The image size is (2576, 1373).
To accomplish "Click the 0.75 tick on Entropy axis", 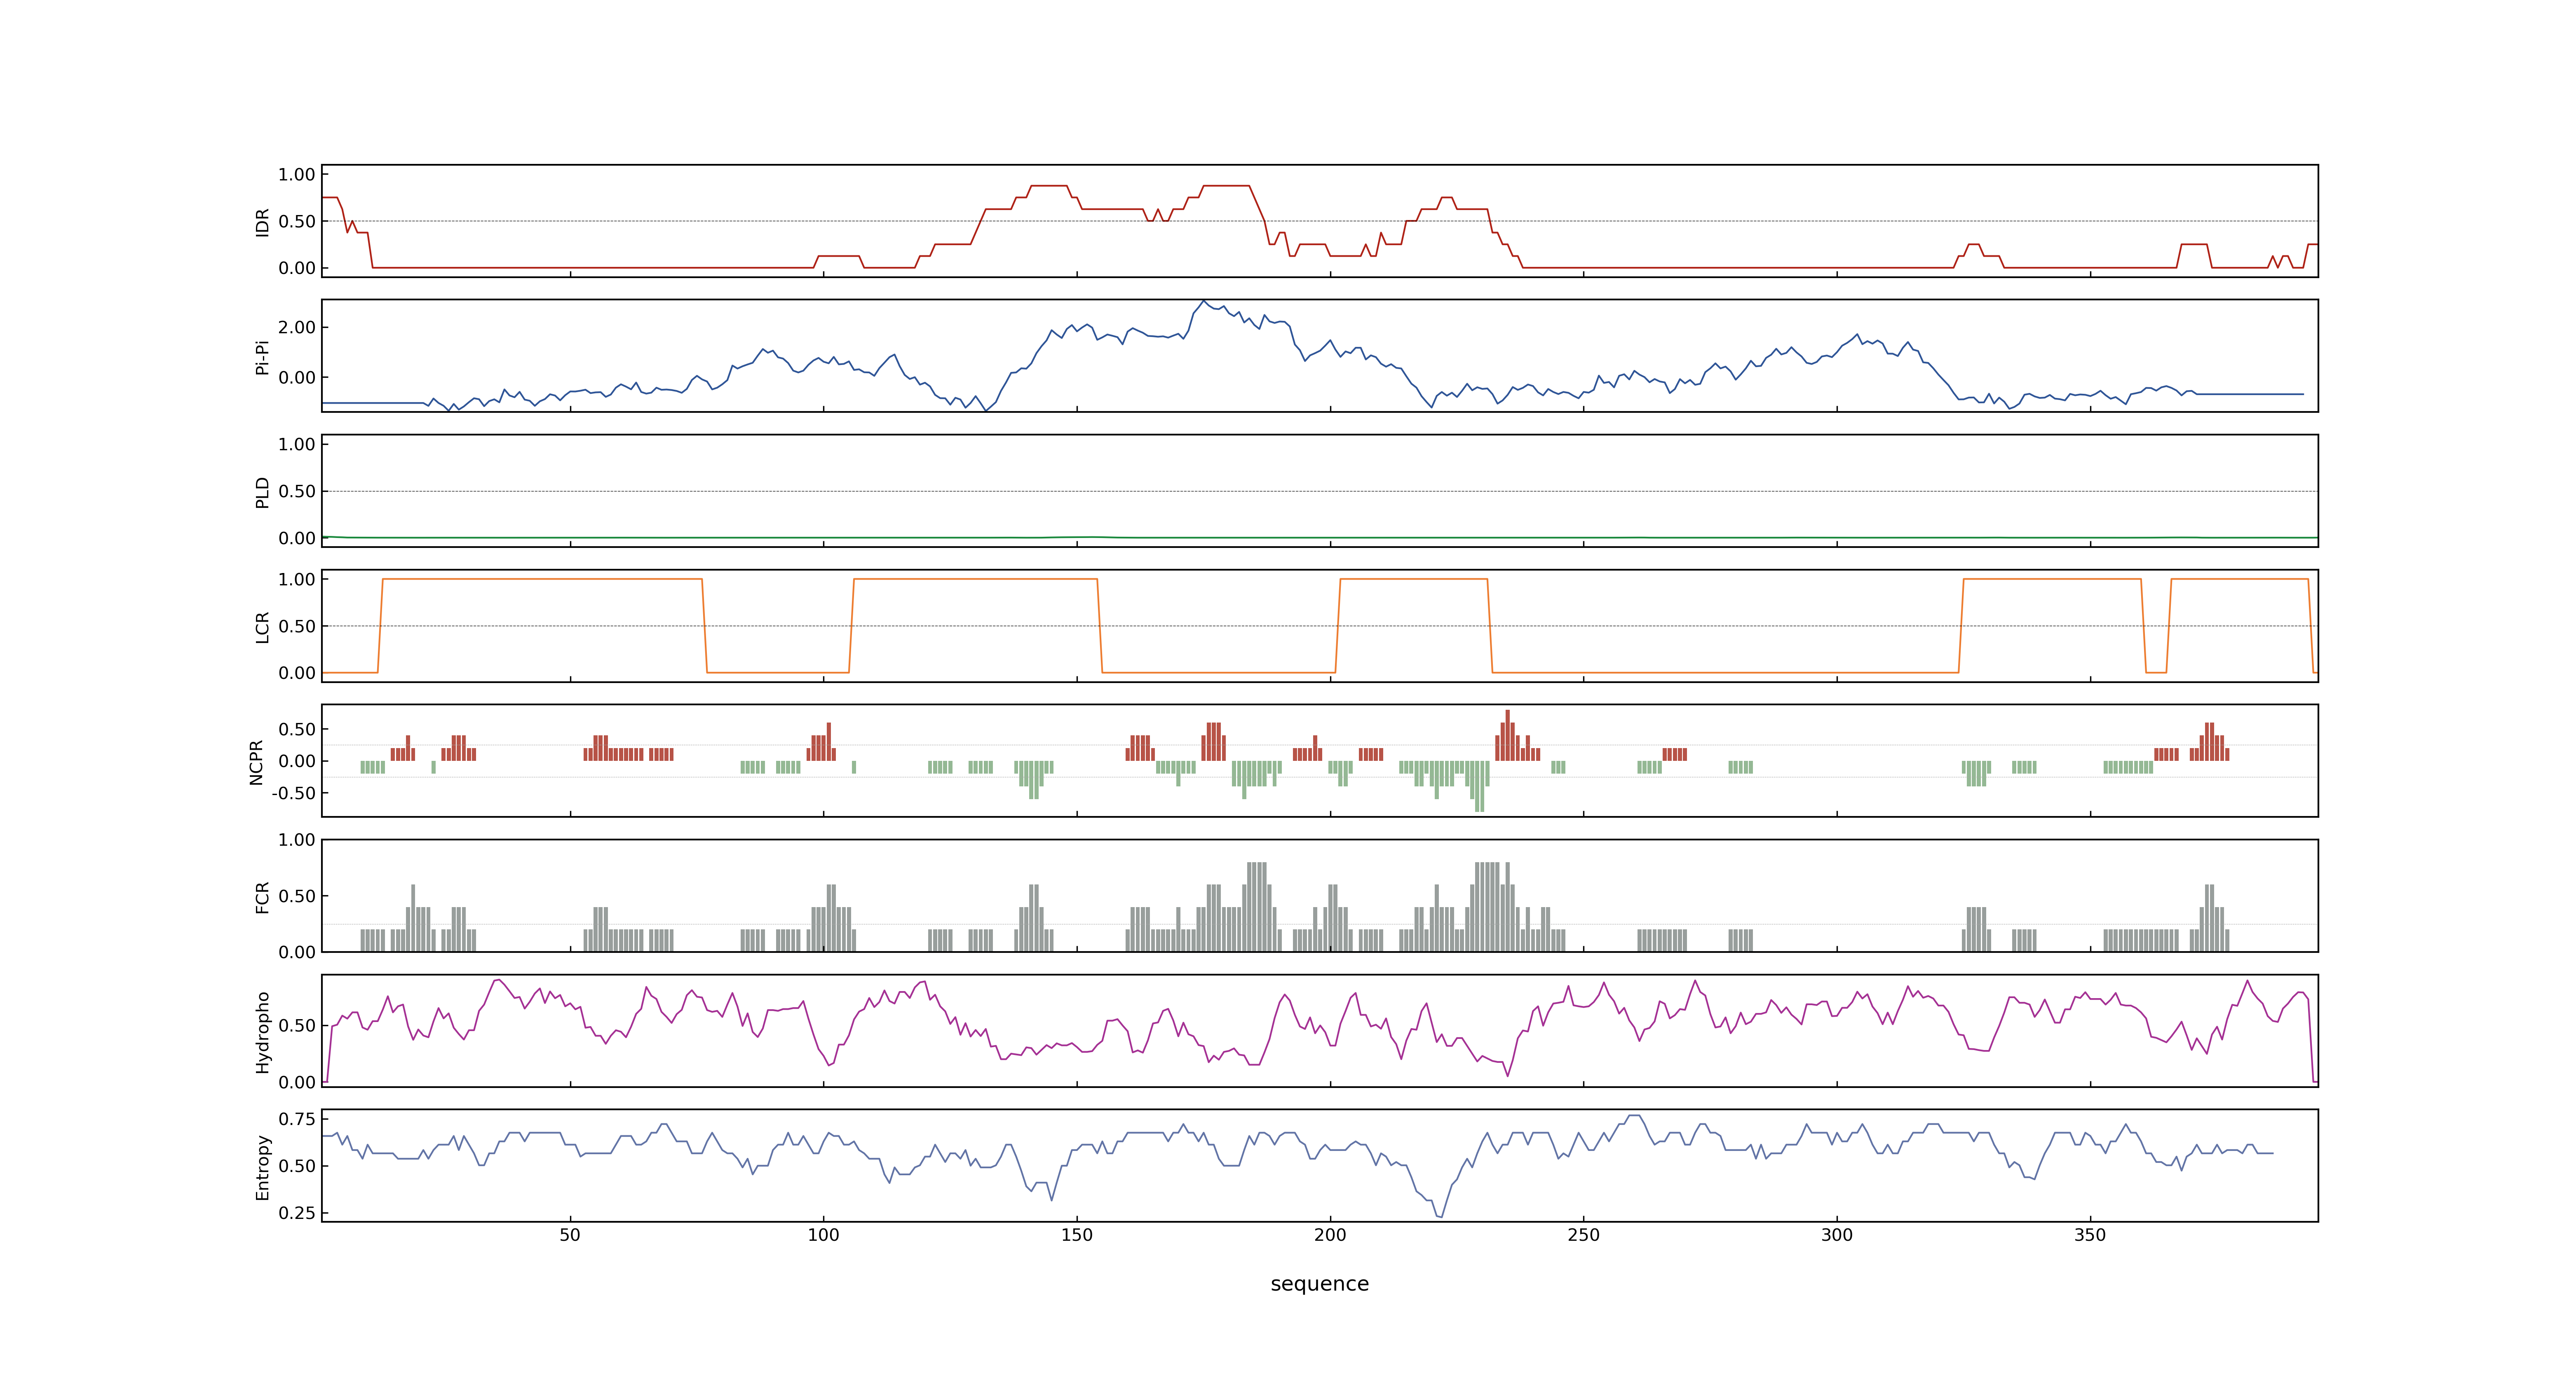I will 297,1119.
